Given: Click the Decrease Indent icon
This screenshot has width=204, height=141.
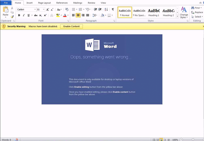Looking at the screenshot, I should coord(95,9).
